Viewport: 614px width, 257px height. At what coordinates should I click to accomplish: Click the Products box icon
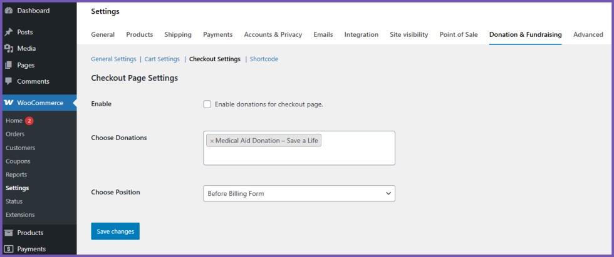(x=9, y=233)
